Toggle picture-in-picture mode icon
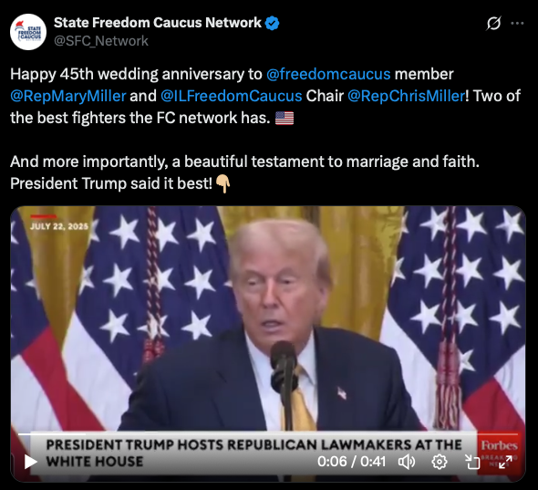This screenshot has height=490, width=538. click(472, 462)
